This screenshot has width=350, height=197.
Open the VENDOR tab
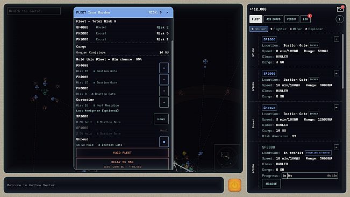pyautogui.click(x=291, y=19)
